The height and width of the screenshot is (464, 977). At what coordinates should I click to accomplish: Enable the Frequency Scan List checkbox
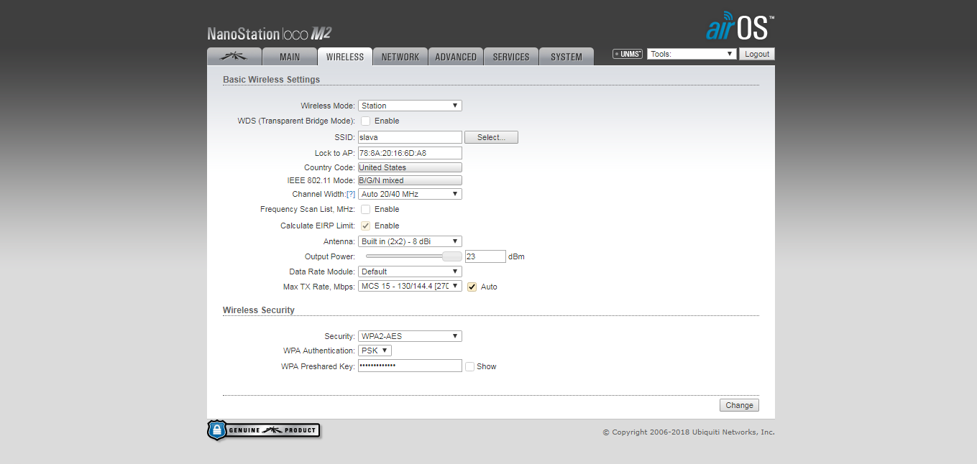tap(366, 209)
